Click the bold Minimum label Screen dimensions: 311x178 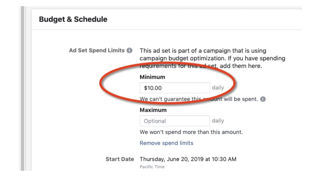point(152,77)
